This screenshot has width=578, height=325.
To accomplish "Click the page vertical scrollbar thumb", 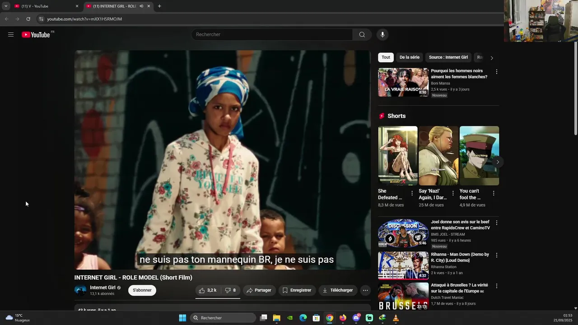I will click(x=576, y=88).
